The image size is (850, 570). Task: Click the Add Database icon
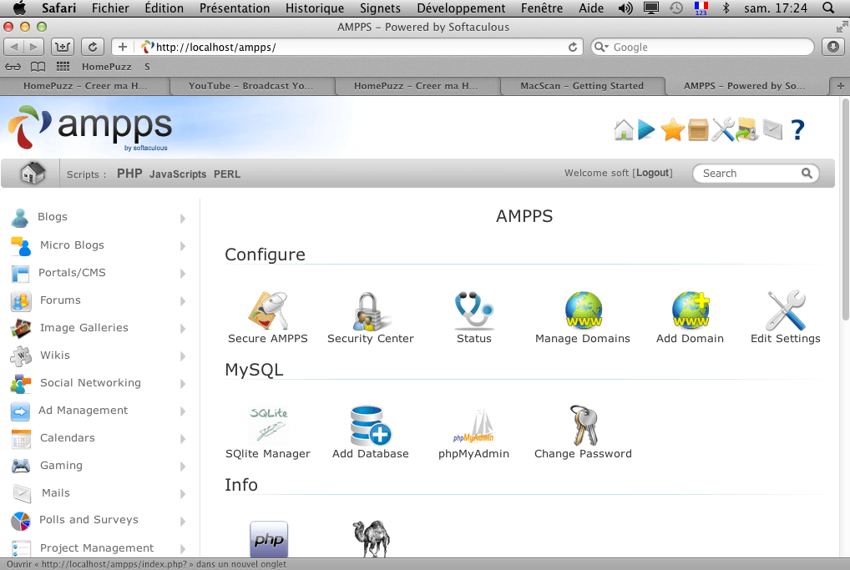point(370,426)
